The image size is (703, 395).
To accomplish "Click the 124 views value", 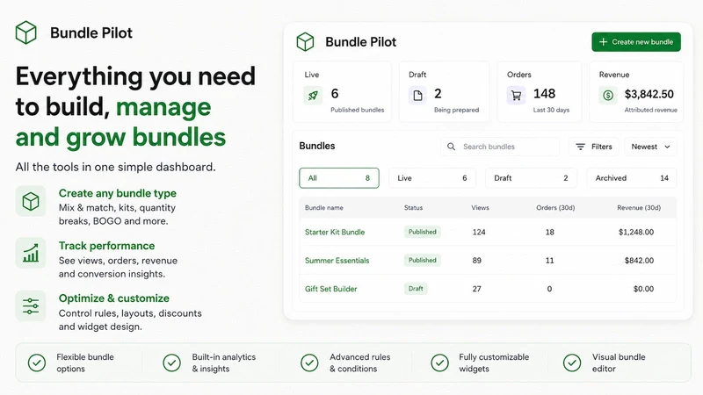I will click(x=479, y=232).
